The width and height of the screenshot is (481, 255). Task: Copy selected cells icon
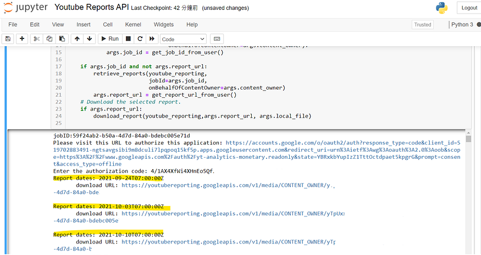click(x=49, y=38)
